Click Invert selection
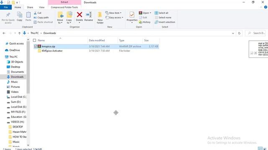Image resolution: width=268 pixels, height=150 pixels. click(x=165, y=22)
